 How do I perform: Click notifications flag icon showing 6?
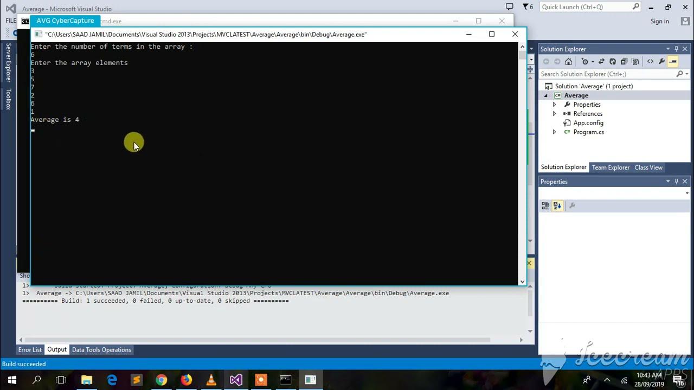[x=528, y=7]
